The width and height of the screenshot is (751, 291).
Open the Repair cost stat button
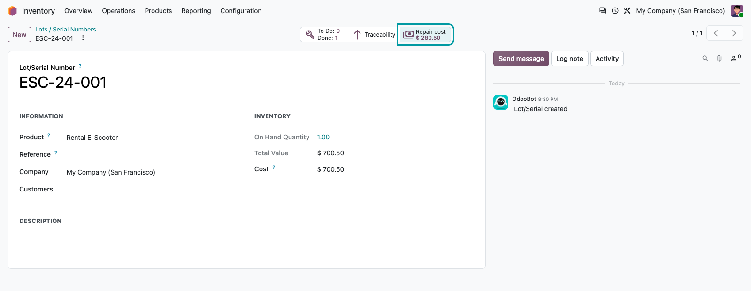425,35
